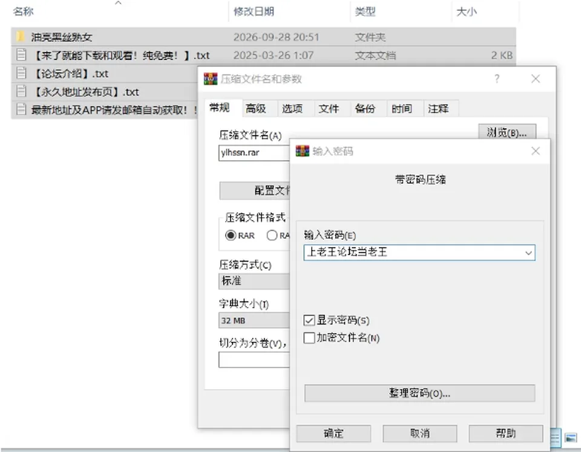
Task: Select the RAR format radio button
Action: click(x=231, y=235)
